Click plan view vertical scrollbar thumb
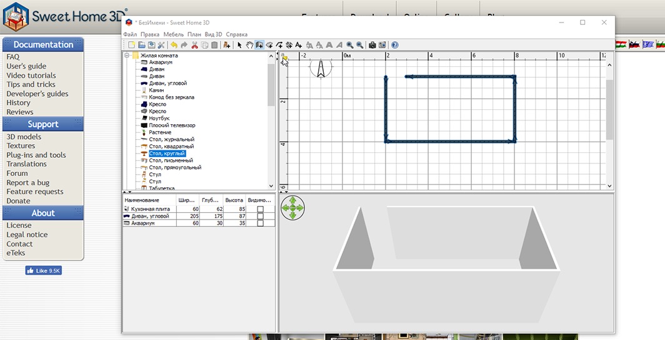 point(610,109)
